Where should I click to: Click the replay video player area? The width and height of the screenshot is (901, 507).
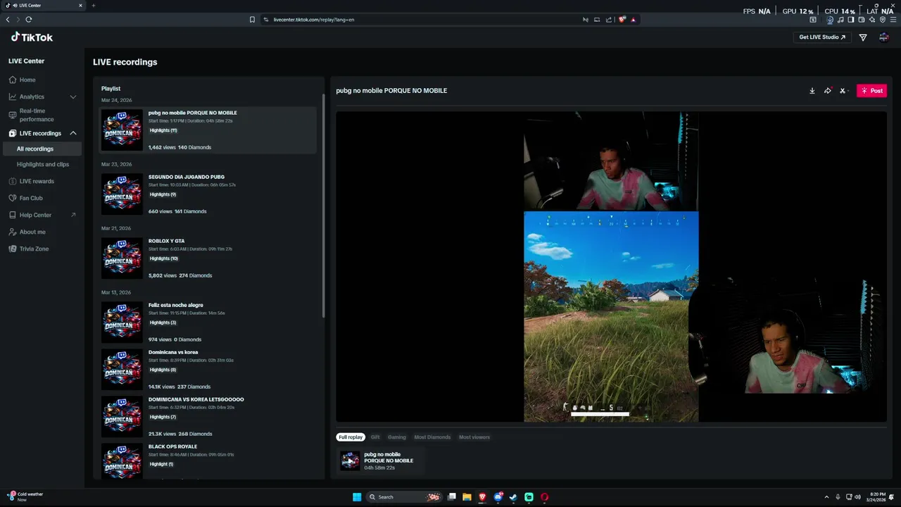611,267
